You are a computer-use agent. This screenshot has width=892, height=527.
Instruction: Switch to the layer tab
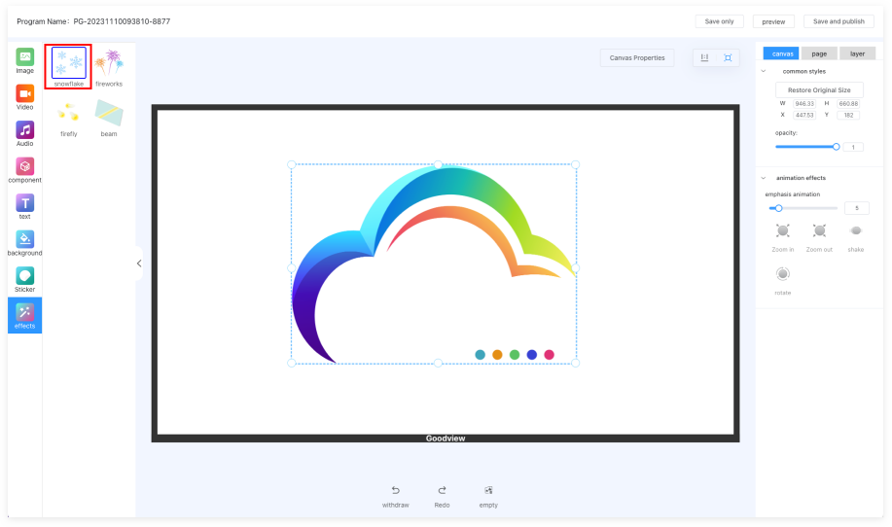[857, 53]
